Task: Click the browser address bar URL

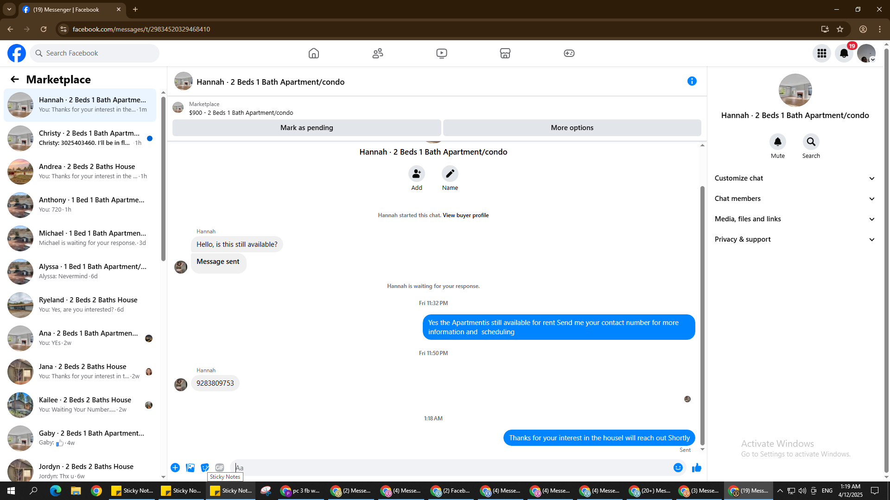Action: (x=141, y=29)
